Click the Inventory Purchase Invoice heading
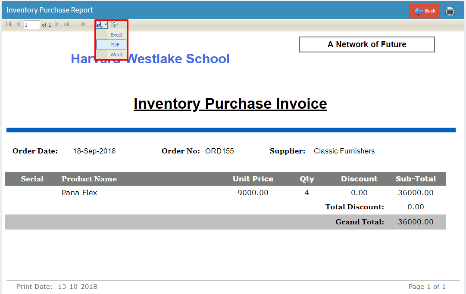The height and width of the screenshot is (294, 466). click(230, 104)
